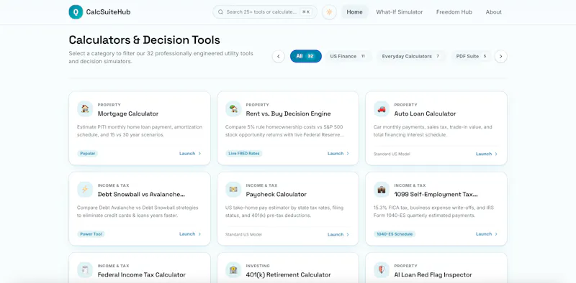Open the Debt Snowball vs Avalanche title
576x283 pixels.
click(x=141, y=194)
